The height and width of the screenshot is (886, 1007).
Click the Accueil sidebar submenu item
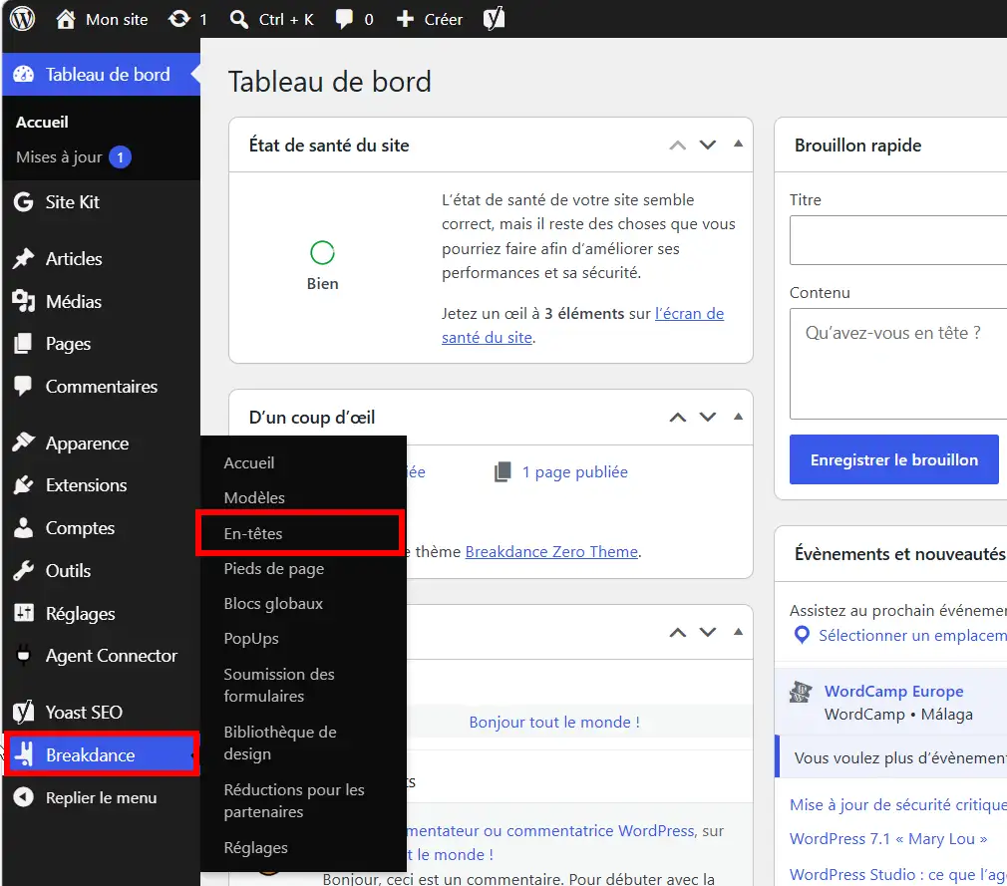[x=42, y=122]
